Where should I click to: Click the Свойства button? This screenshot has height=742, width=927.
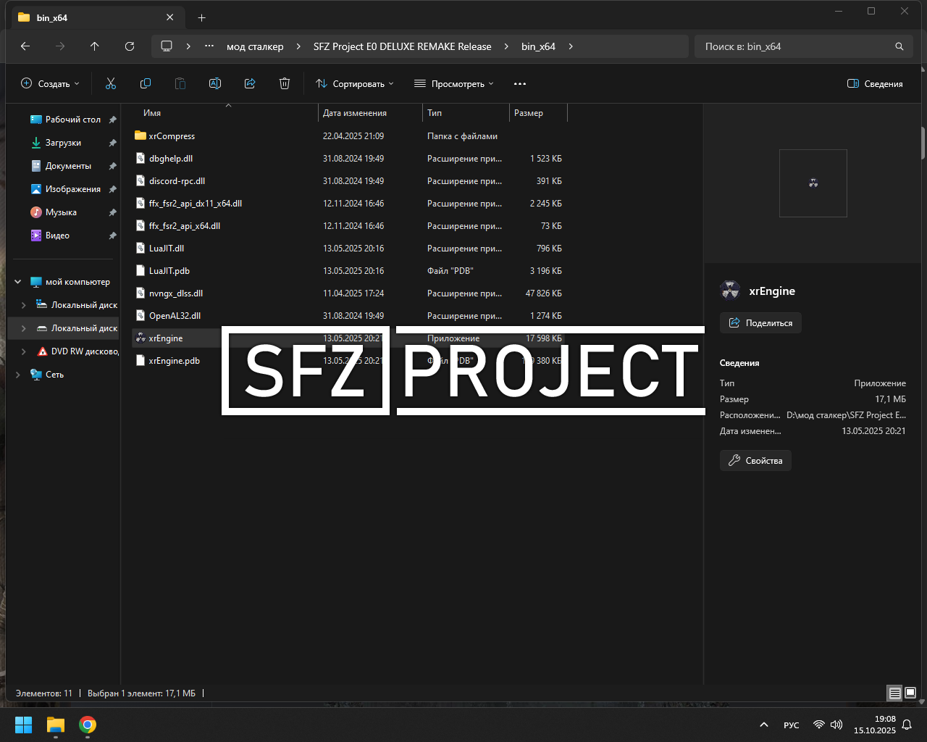[755, 461]
